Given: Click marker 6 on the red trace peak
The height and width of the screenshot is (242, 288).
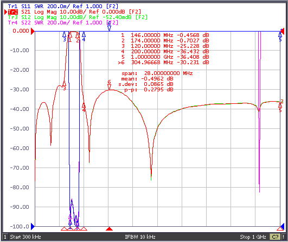Looking at the screenshot, I should point(109,85).
